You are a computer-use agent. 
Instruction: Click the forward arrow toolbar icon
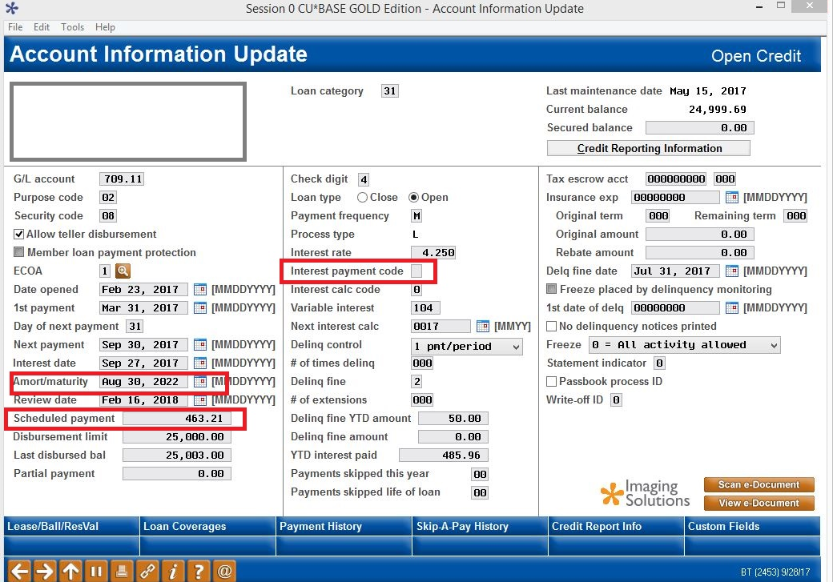click(x=45, y=572)
